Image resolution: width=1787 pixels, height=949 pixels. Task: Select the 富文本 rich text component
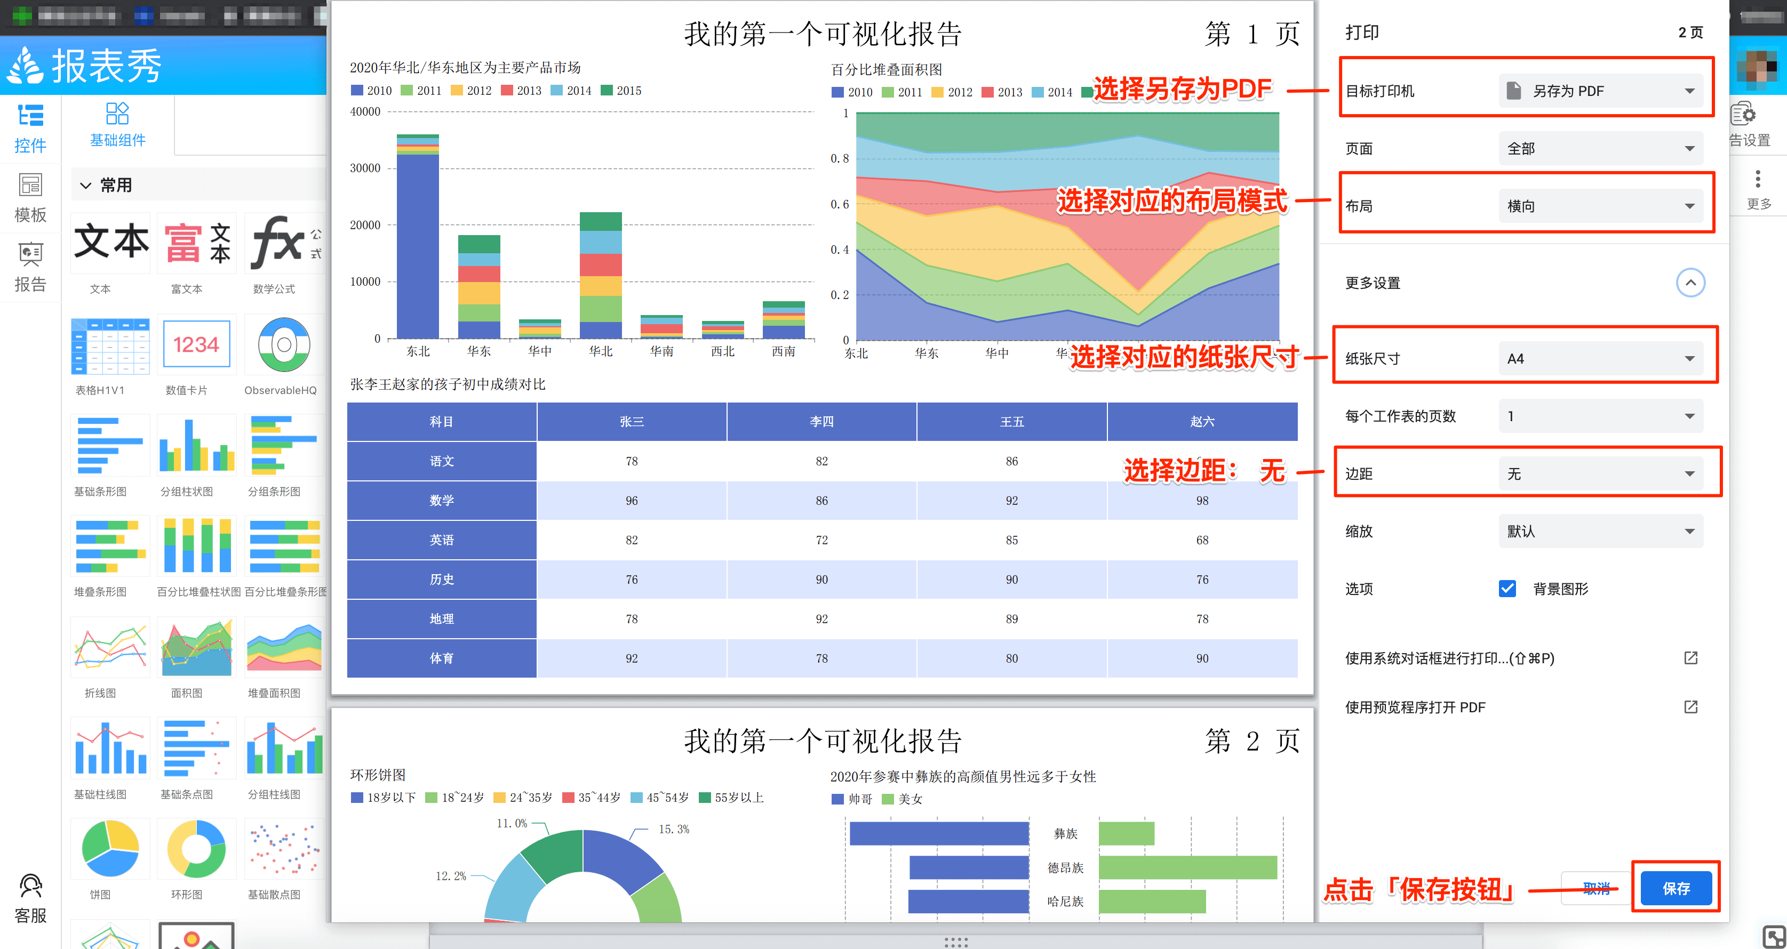(197, 243)
